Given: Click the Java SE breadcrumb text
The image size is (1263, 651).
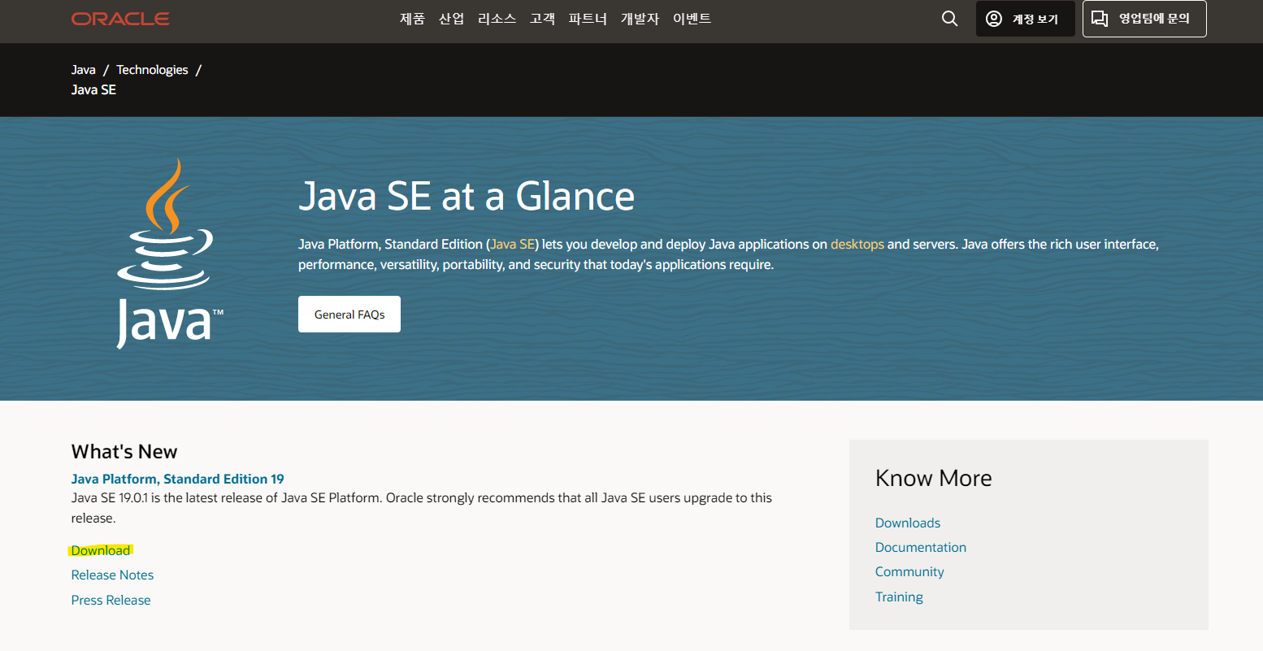Looking at the screenshot, I should click(93, 89).
